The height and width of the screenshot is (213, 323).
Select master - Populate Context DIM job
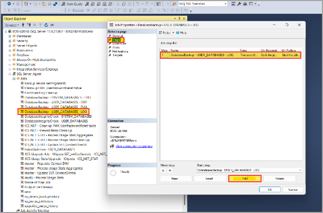click(x=47, y=164)
